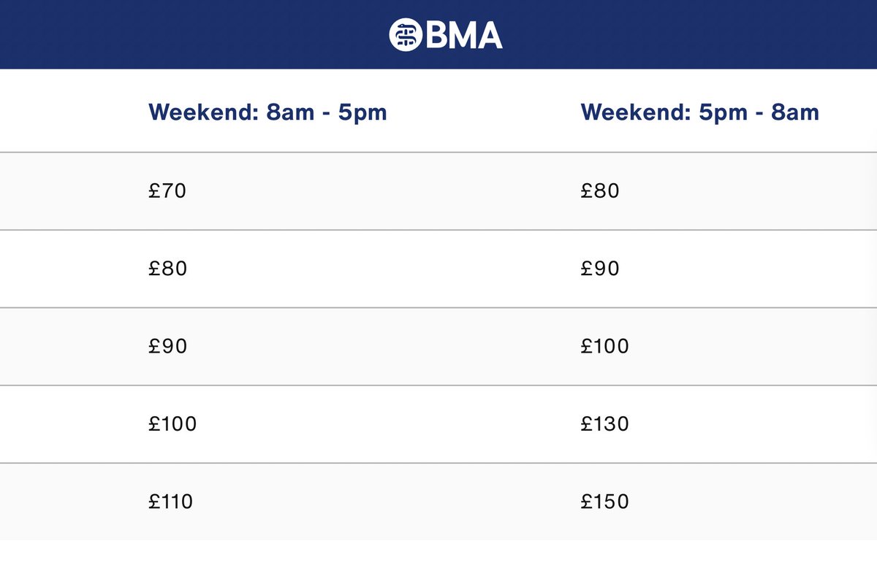Click the £150 rate cell

point(604,501)
